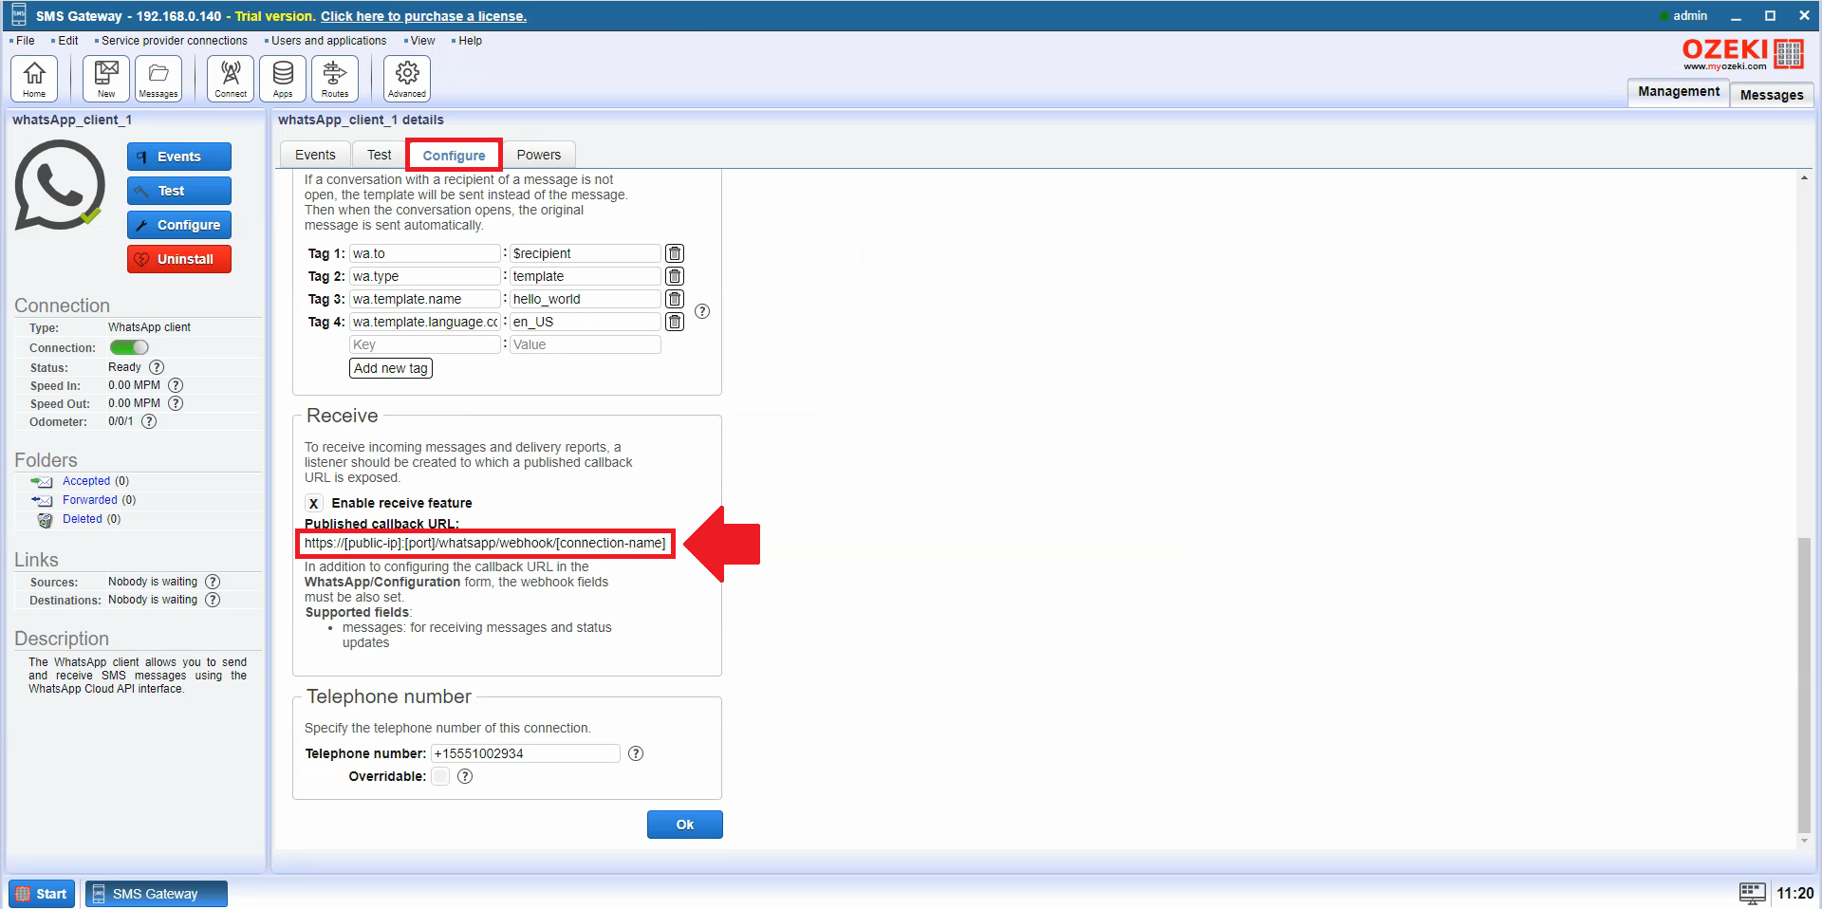Delete Tag 3 with its trash icon

click(x=675, y=299)
